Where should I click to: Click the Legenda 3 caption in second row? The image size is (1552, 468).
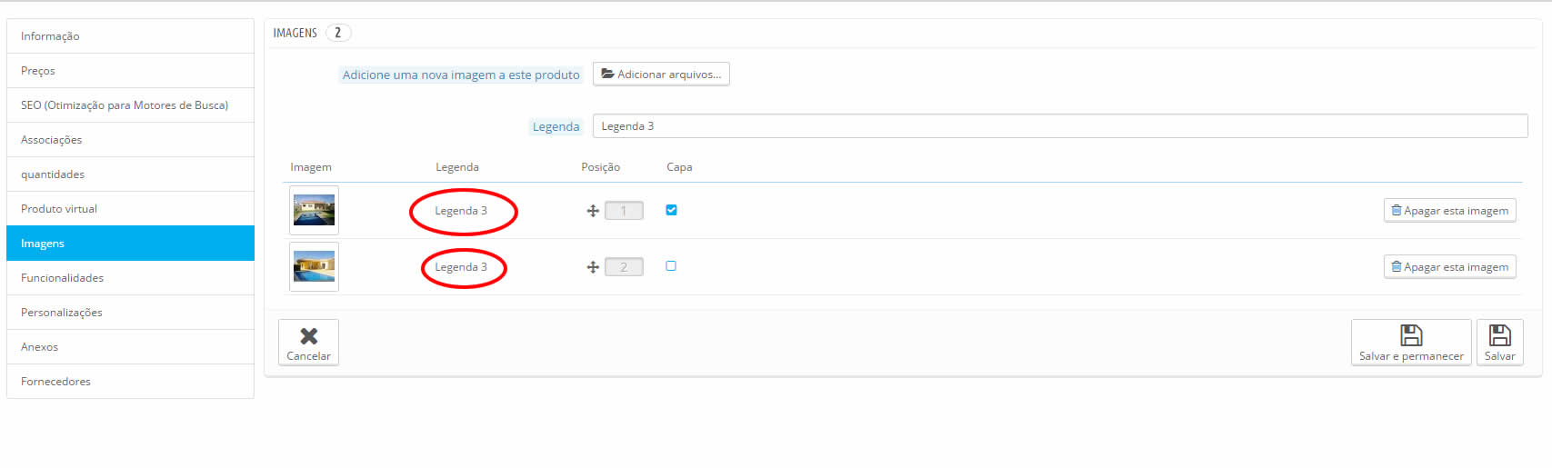[461, 267]
